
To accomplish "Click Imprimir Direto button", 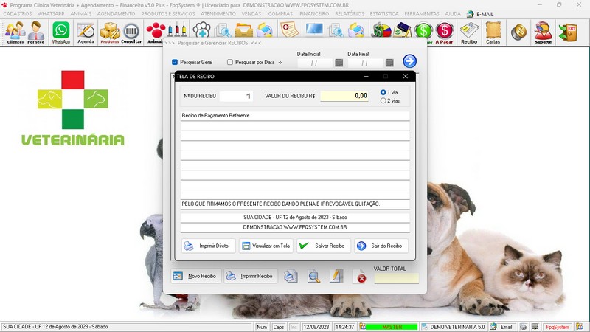I will pos(209,246).
